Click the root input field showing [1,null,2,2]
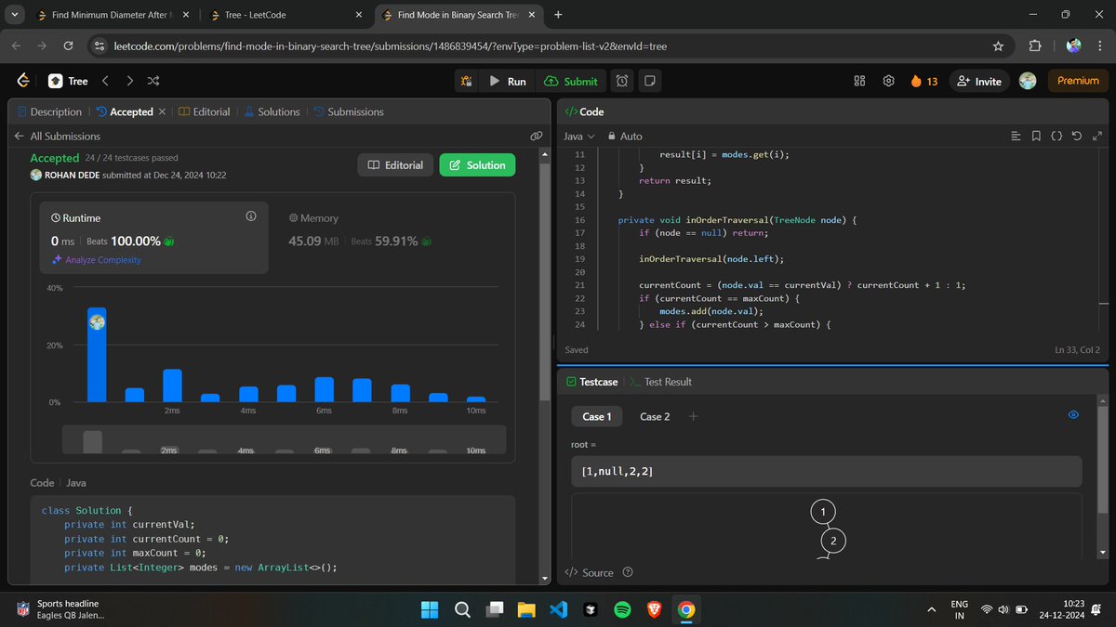 pos(824,472)
